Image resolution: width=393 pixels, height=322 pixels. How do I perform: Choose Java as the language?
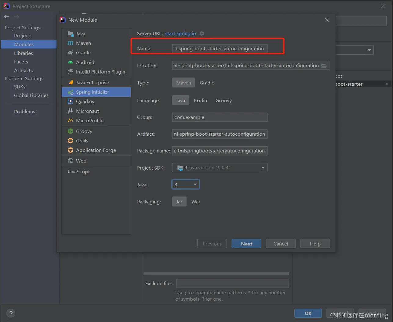pyautogui.click(x=180, y=100)
